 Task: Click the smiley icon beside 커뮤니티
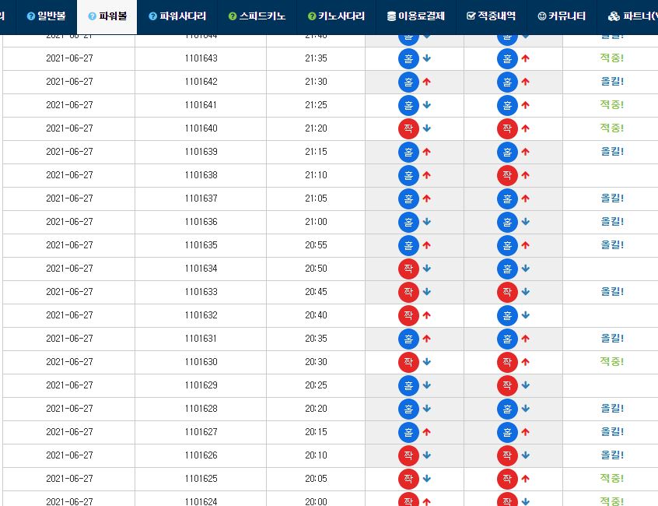click(x=542, y=16)
